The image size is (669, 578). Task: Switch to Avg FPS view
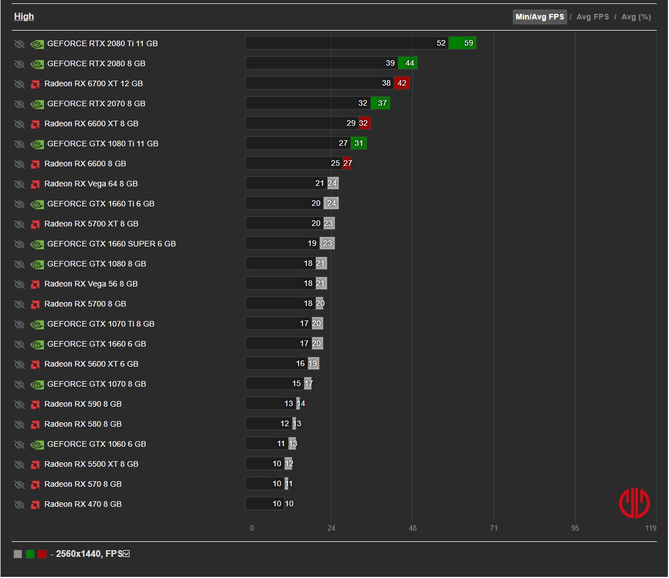coord(592,17)
